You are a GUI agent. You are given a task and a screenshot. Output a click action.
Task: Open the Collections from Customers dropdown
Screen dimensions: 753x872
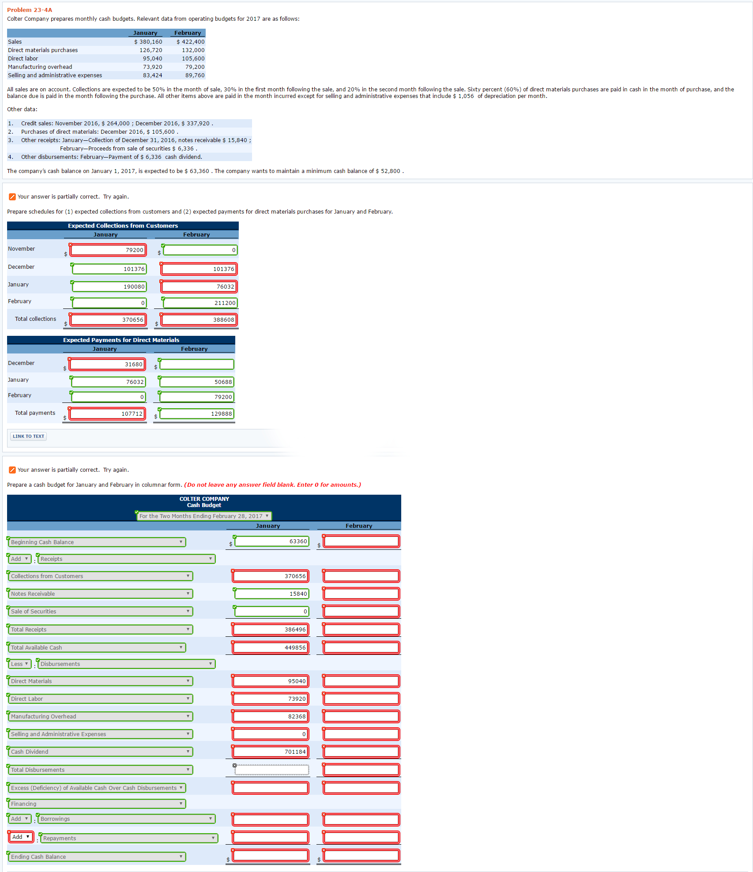[x=100, y=576]
